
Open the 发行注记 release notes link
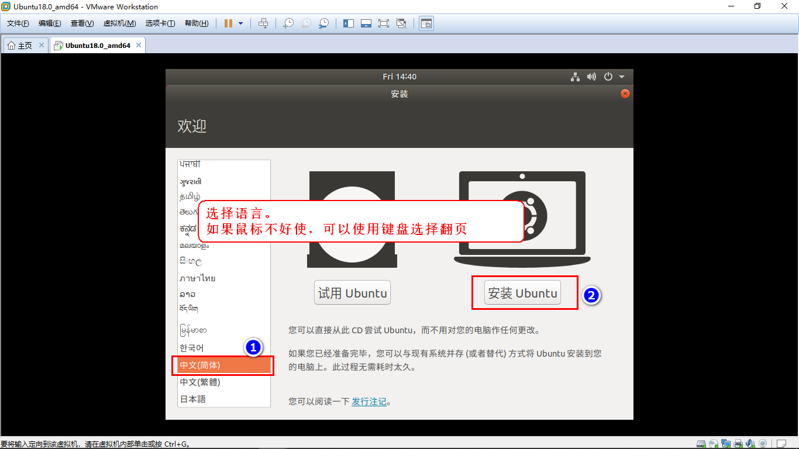click(x=369, y=402)
